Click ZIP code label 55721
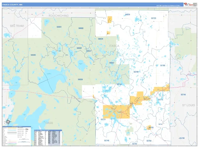The height and width of the screenshot is (149, 199). coord(103,120)
